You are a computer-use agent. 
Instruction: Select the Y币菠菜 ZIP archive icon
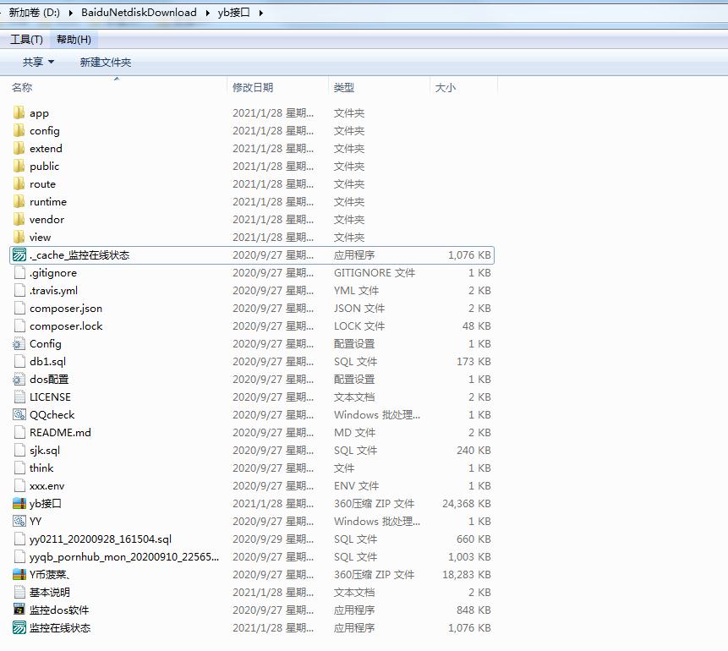click(x=19, y=575)
